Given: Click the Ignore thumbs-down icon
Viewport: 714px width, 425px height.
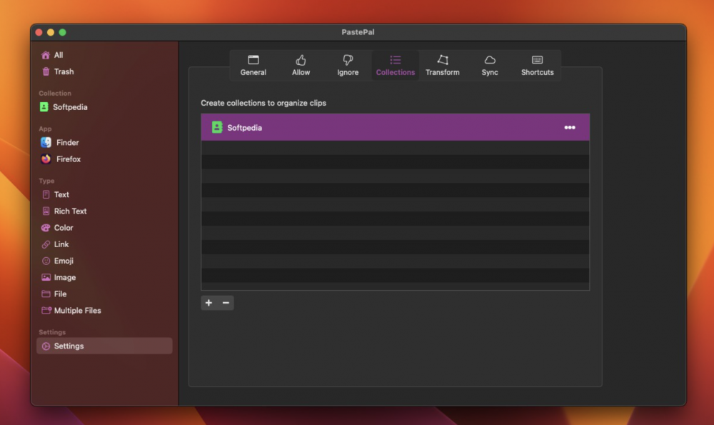Looking at the screenshot, I should pos(348,60).
